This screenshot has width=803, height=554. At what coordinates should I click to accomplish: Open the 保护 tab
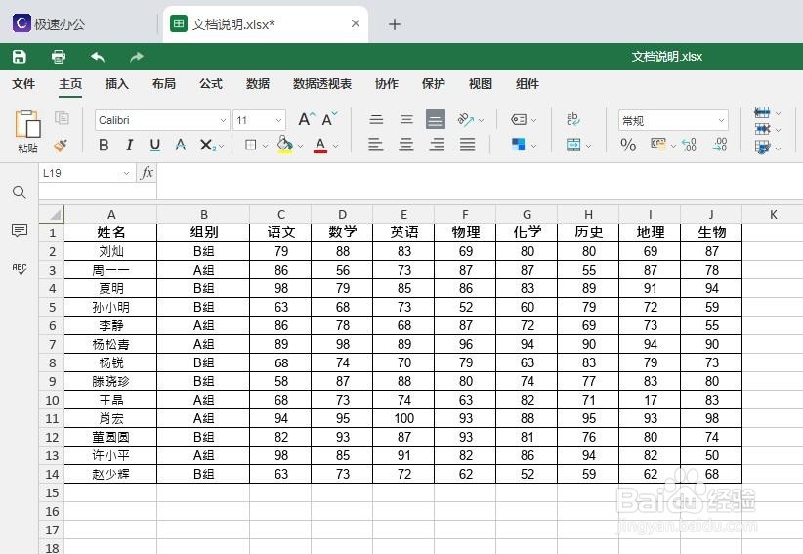(x=434, y=84)
